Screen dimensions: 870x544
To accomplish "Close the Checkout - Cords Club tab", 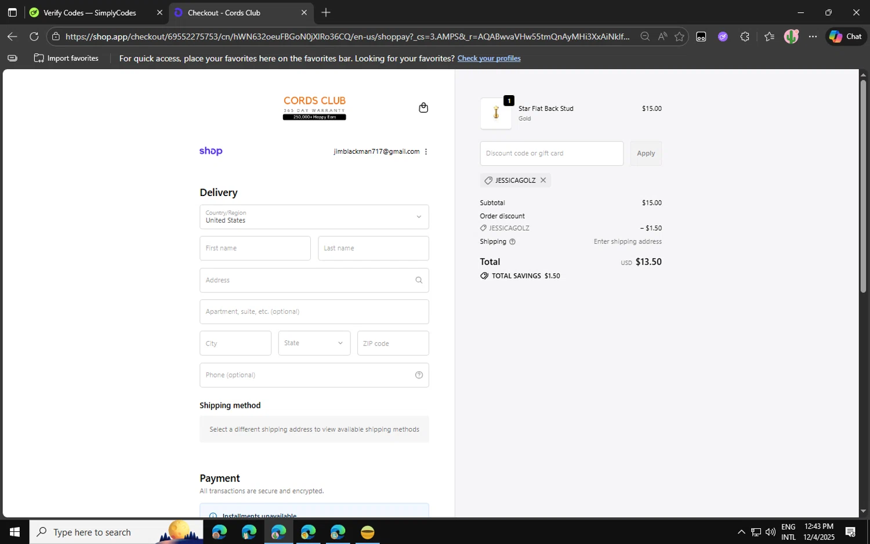I will pos(304,12).
